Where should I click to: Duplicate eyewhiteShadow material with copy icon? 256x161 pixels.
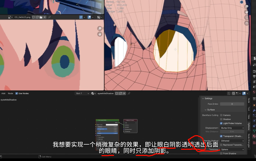[x=121, y=93]
